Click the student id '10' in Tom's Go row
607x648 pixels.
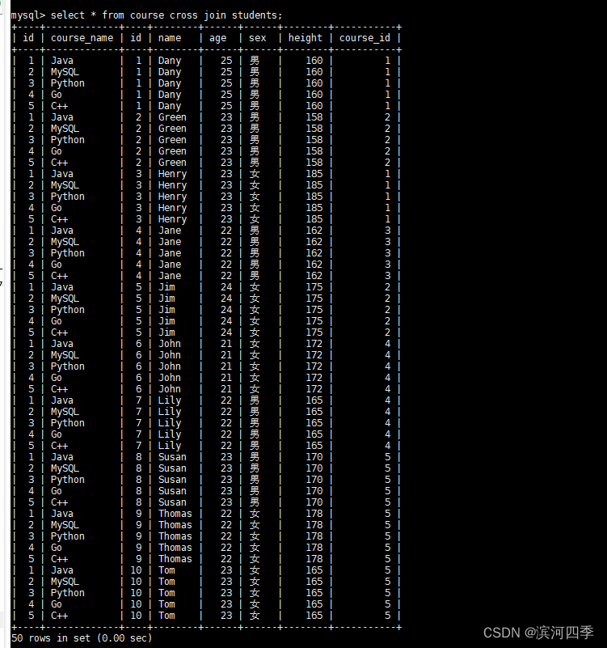coord(136,604)
